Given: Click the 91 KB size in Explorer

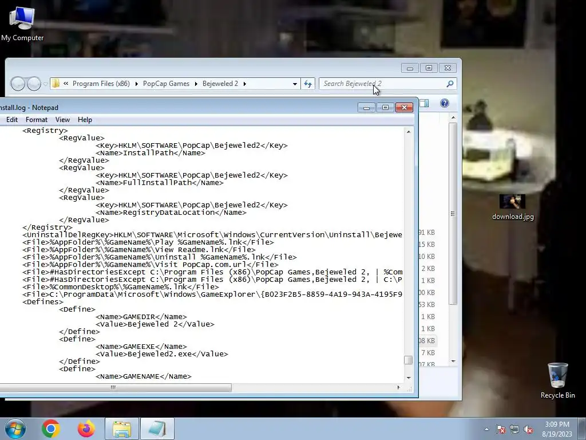Looking at the screenshot, I should [x=427, y=233].
